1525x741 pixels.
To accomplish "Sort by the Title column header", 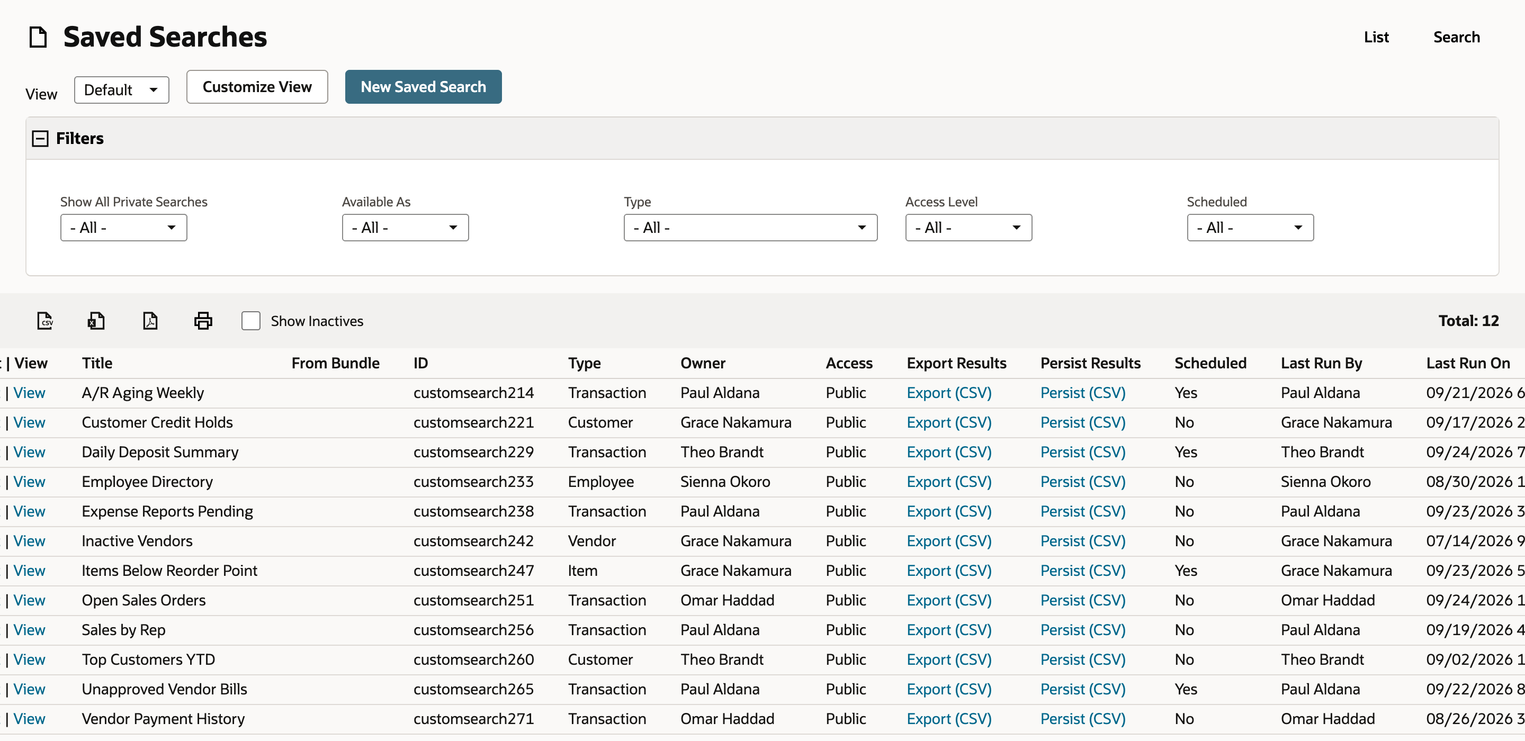I will (97, 363).
